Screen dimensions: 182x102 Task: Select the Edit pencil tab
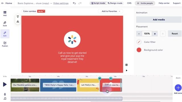(x=5, y=34)
